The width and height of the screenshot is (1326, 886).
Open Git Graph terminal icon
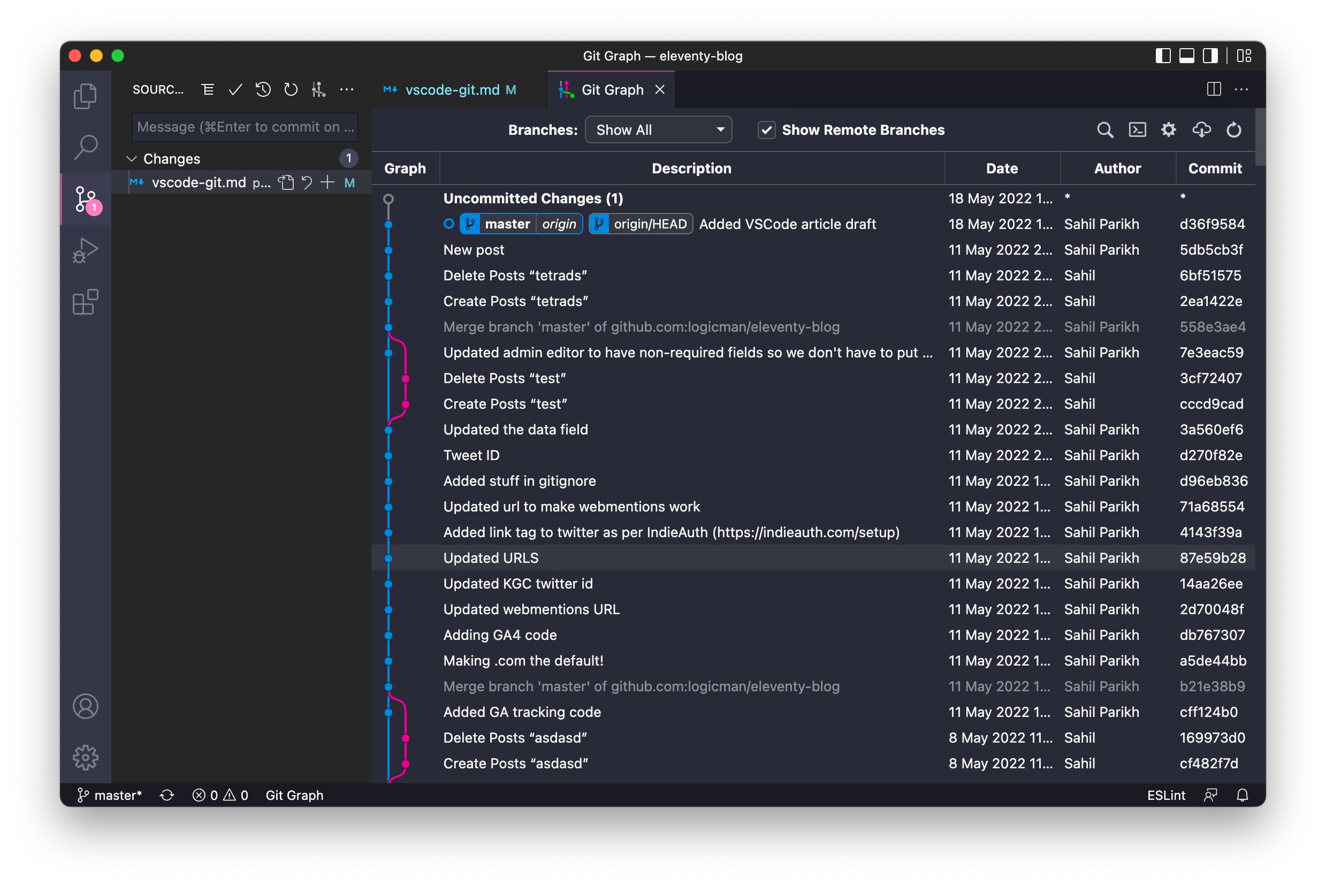pyautogui.click(x=1137, y=130)
